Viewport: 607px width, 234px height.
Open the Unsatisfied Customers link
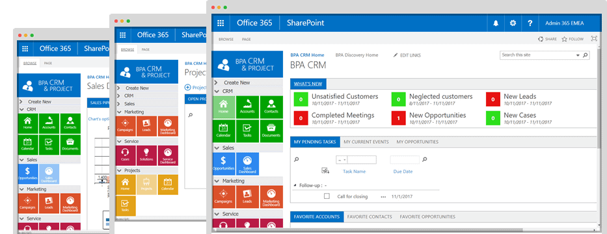click(345, 96)
